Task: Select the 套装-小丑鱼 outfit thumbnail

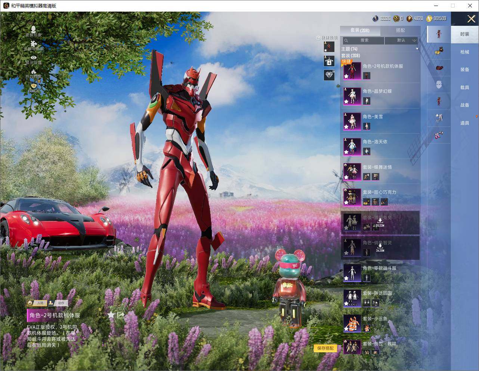Action: [352, 323]
